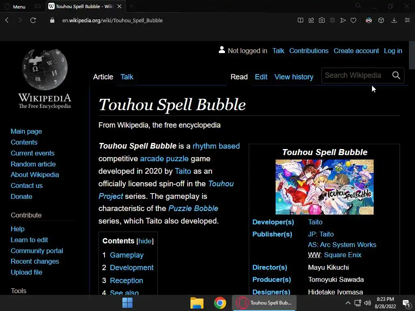
Task: Click the pinboard edit icon
Action: [311, 20]
